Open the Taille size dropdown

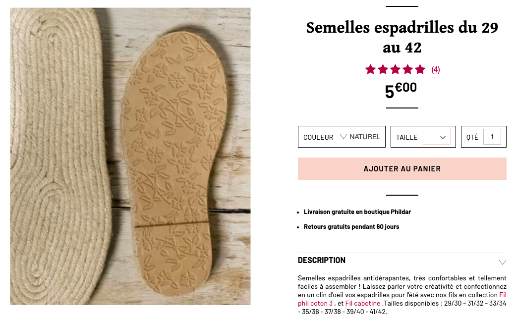[437, 137]
